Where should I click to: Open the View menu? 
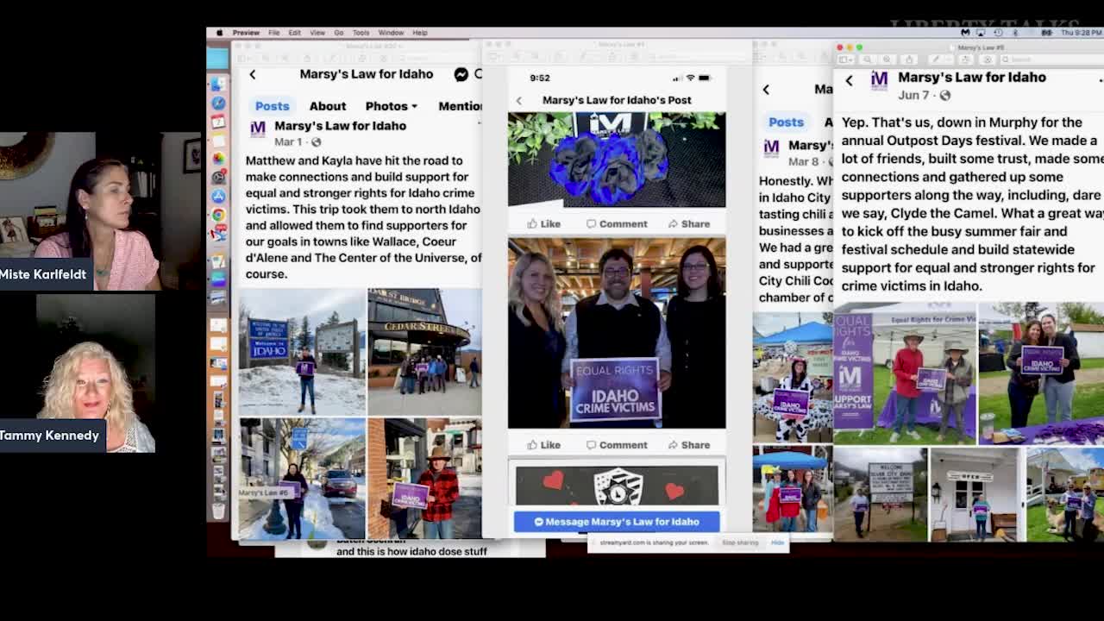(317, 33)
